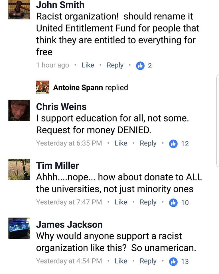Viewport: 219px width, 274px height.
Task: Click the thumbs-up icon showing 12 likes
Action: (173, 144)
